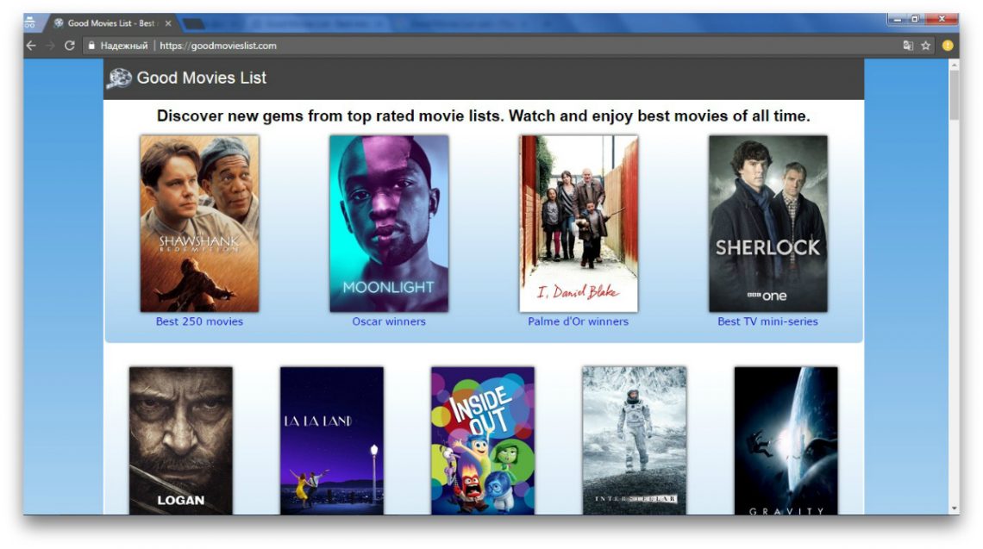983x549 pixels.
Task: Go back with the browser back arrow
Action: [31, 45]
